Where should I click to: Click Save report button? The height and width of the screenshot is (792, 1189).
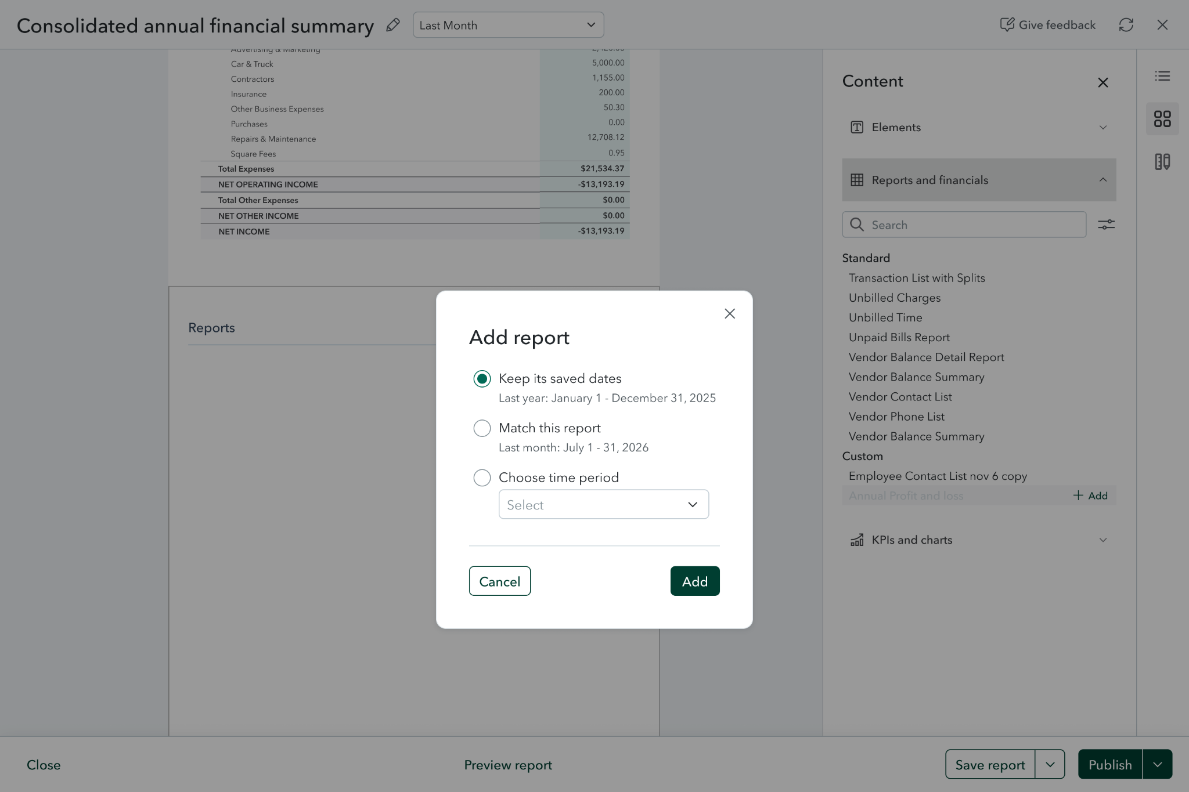(x=990, y=764)
